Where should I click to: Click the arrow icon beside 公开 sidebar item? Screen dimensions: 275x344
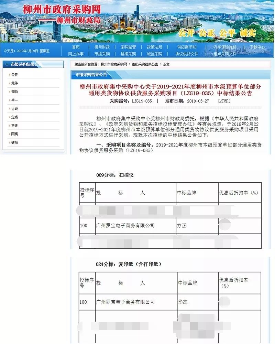pyautogui.click(x=9, y=75)
